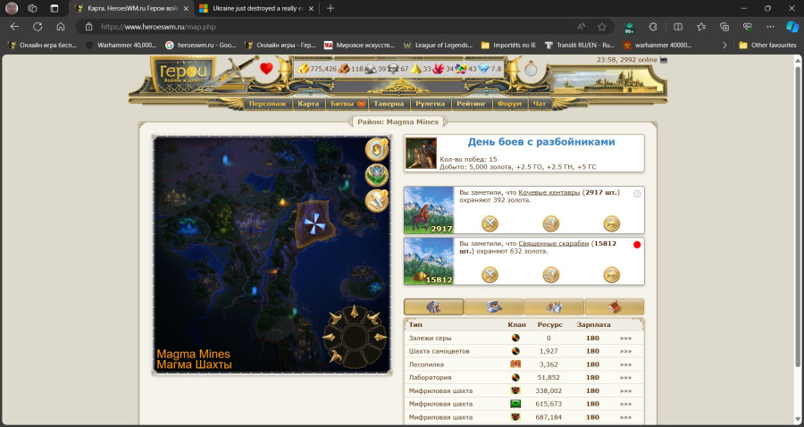The height and width of the screenshot is (427, 804).
Task: Click the multicolored gems resource icon
Action: [461, 69]
